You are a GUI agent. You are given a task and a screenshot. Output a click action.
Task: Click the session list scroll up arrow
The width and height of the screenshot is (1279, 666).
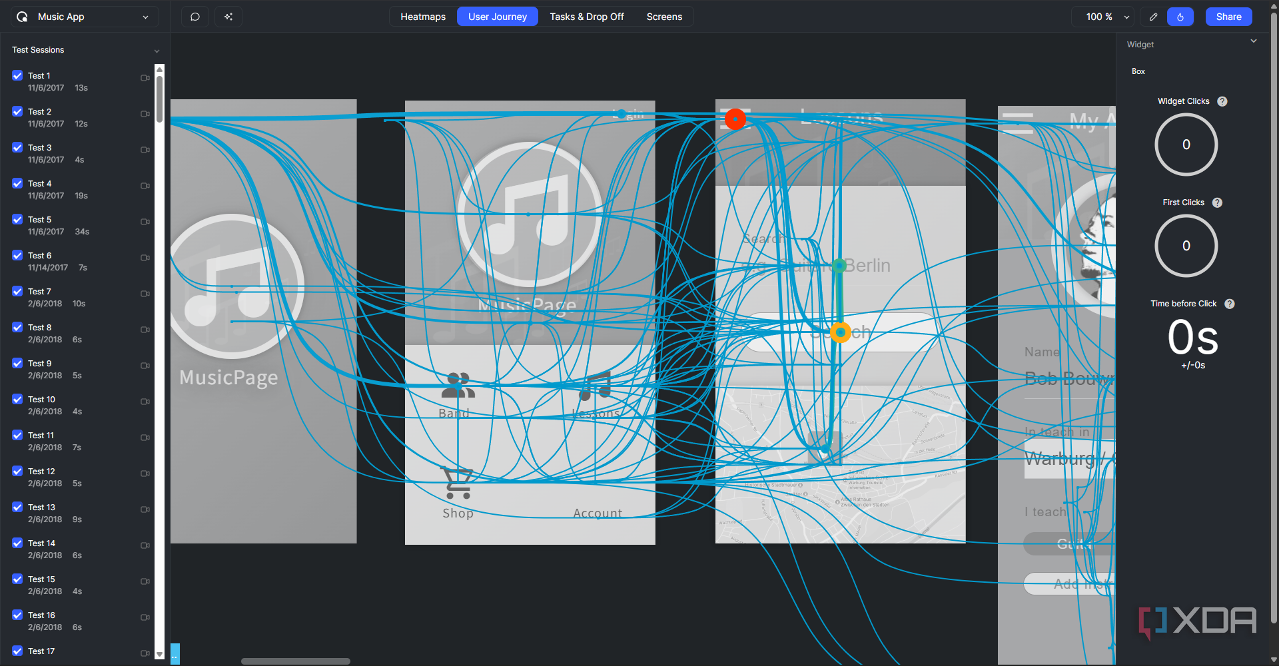(159, 69)
